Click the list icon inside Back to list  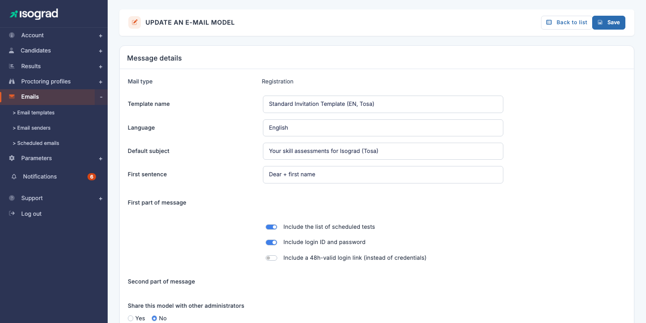pyautogui.click(x=549, y=22)
